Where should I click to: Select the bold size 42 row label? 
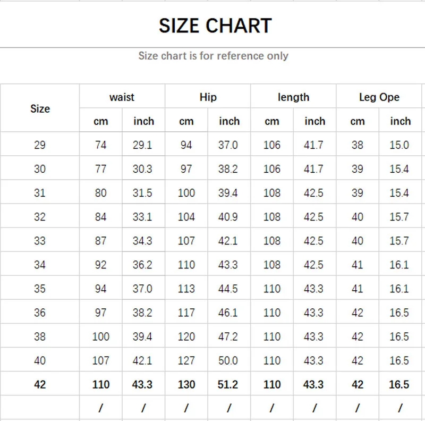point(40,384)
